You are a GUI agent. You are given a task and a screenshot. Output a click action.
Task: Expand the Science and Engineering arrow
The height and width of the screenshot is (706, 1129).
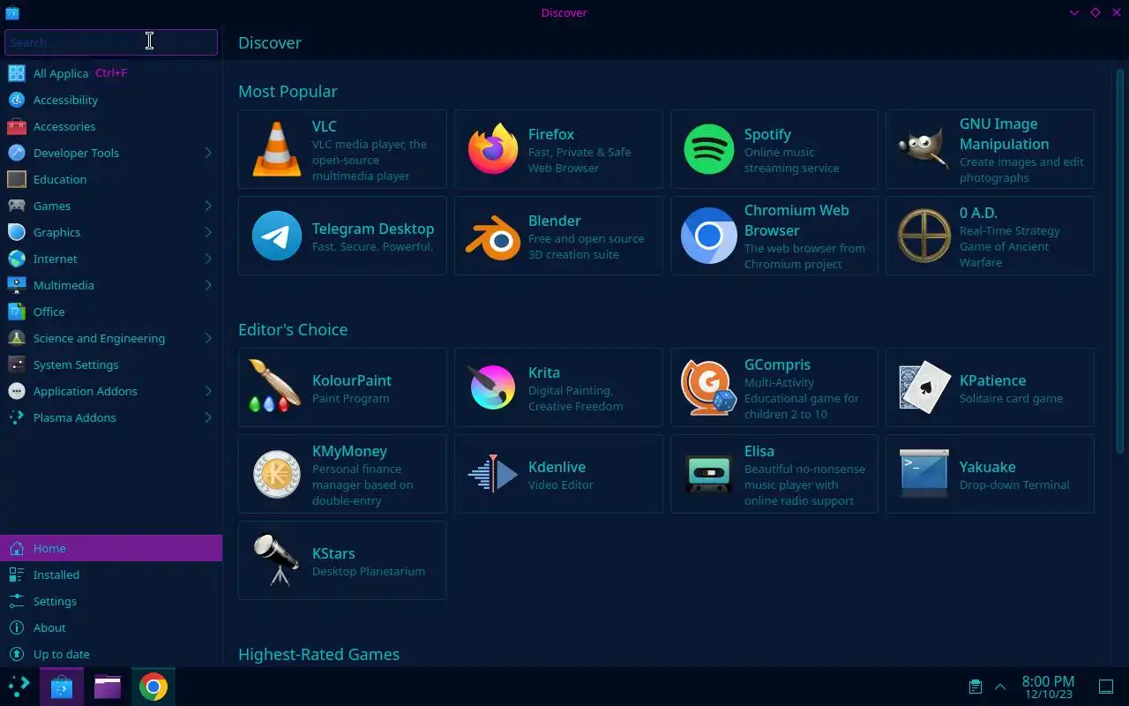tap(208, 338)
